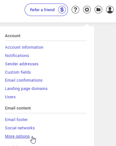Go to Notifications settings
Image resolution: width=116 pixels, height=146 pixels.
click(17, 56)
